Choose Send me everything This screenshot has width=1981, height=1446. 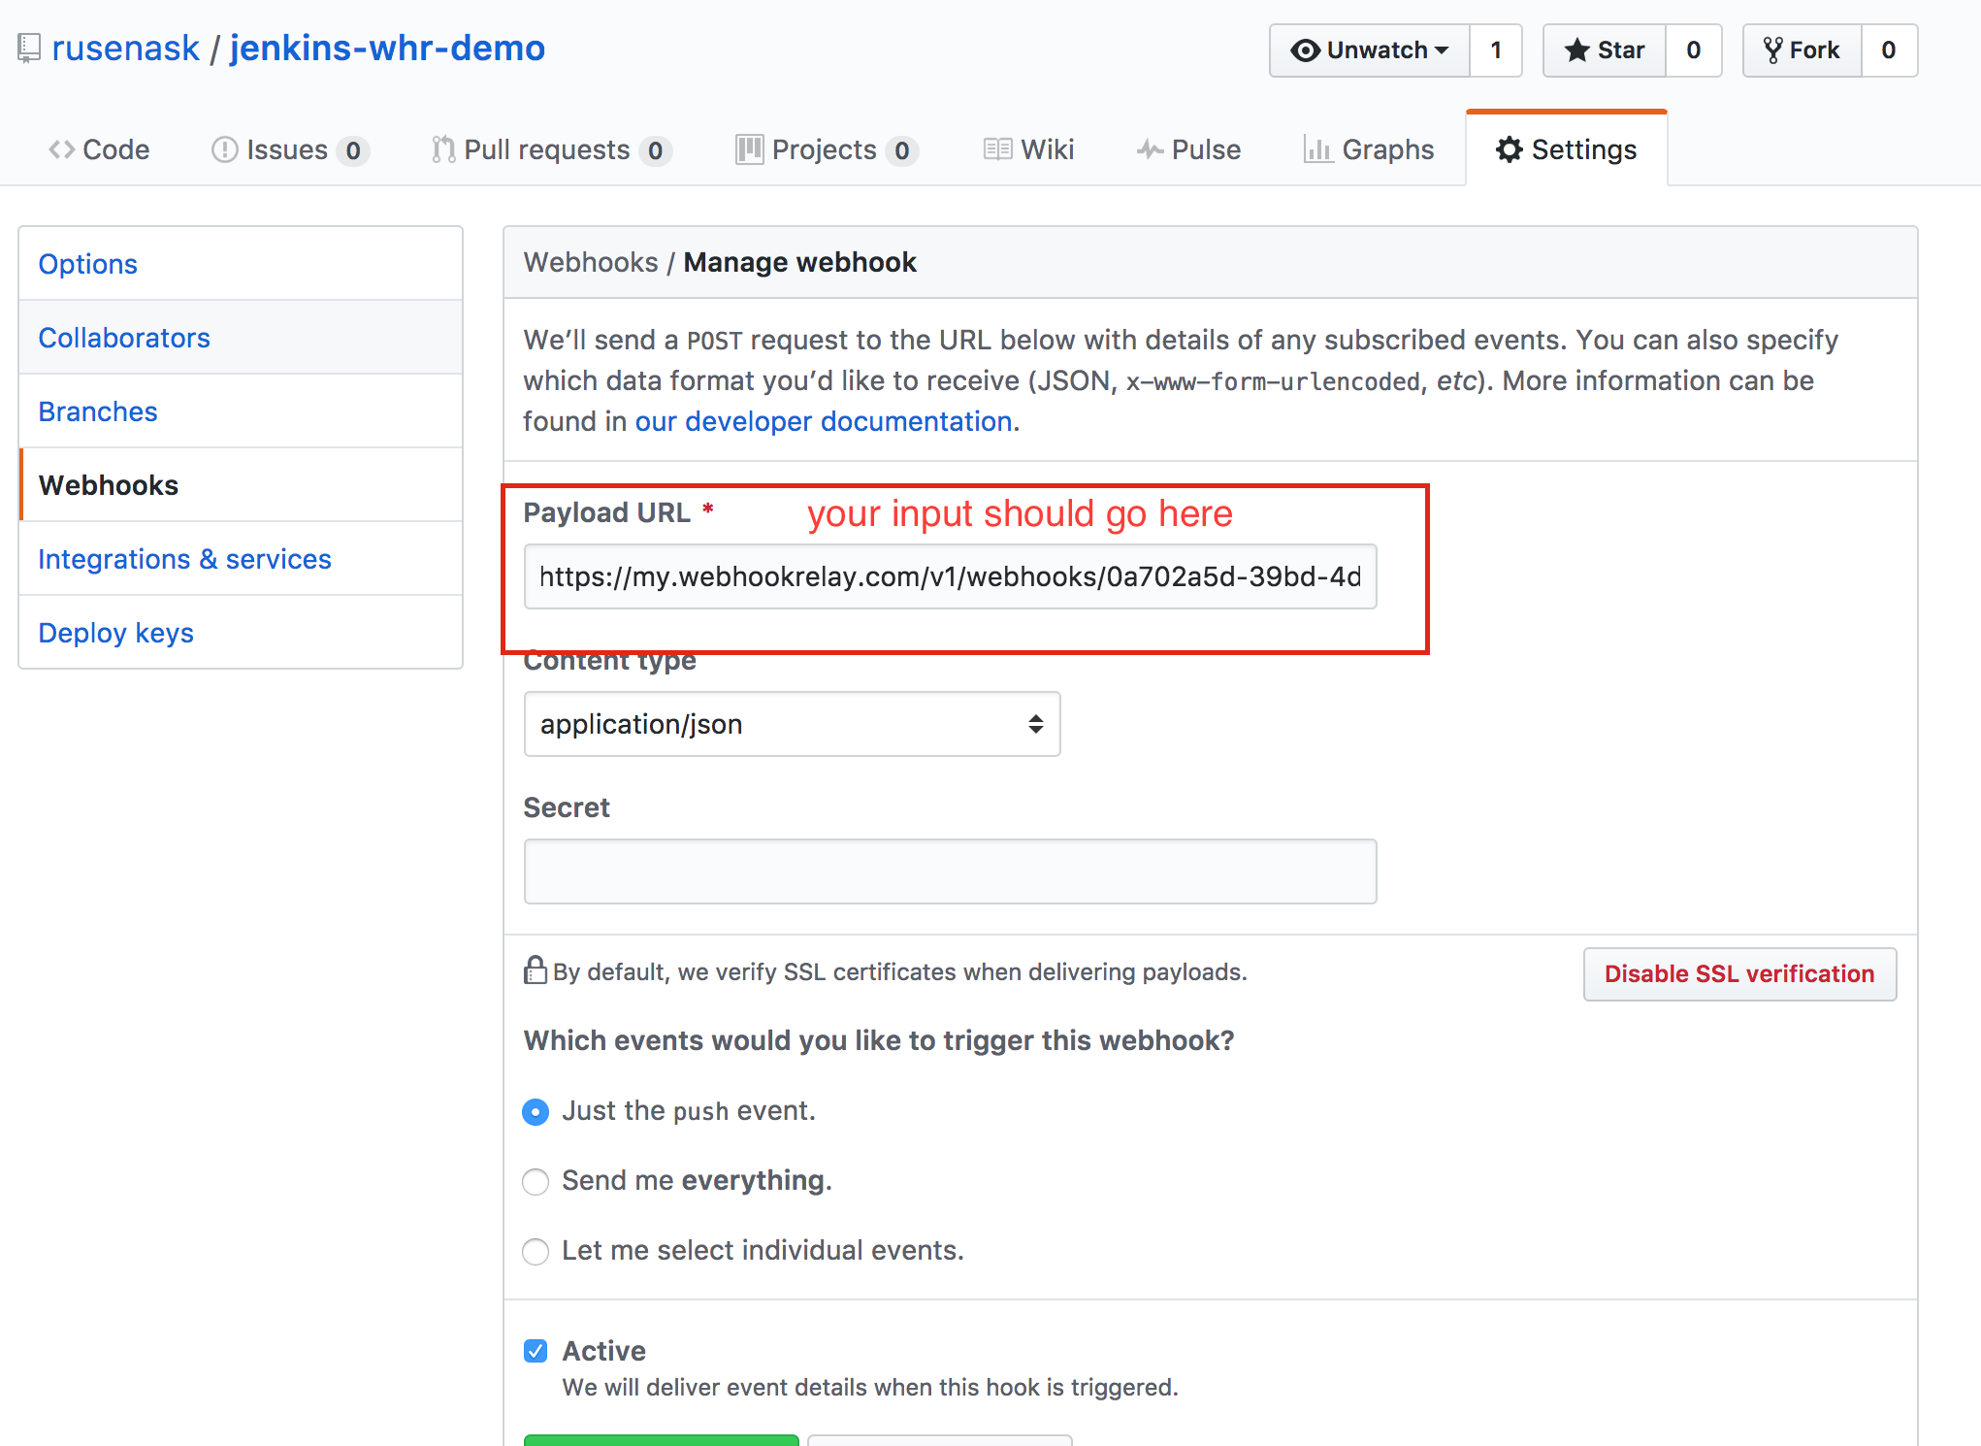pyautogui.click(x=536, y=1181)
